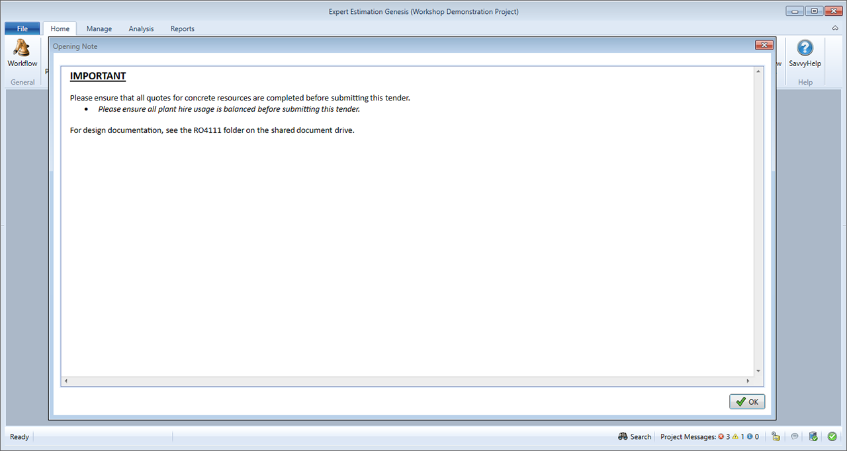Click the note's horizontal scrollbar right arrow
Screen dimensions: 847x451
(x=748, y=382)
